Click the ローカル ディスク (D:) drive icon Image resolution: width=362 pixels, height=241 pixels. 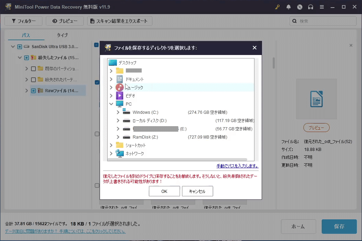click(x=126, y=121)
